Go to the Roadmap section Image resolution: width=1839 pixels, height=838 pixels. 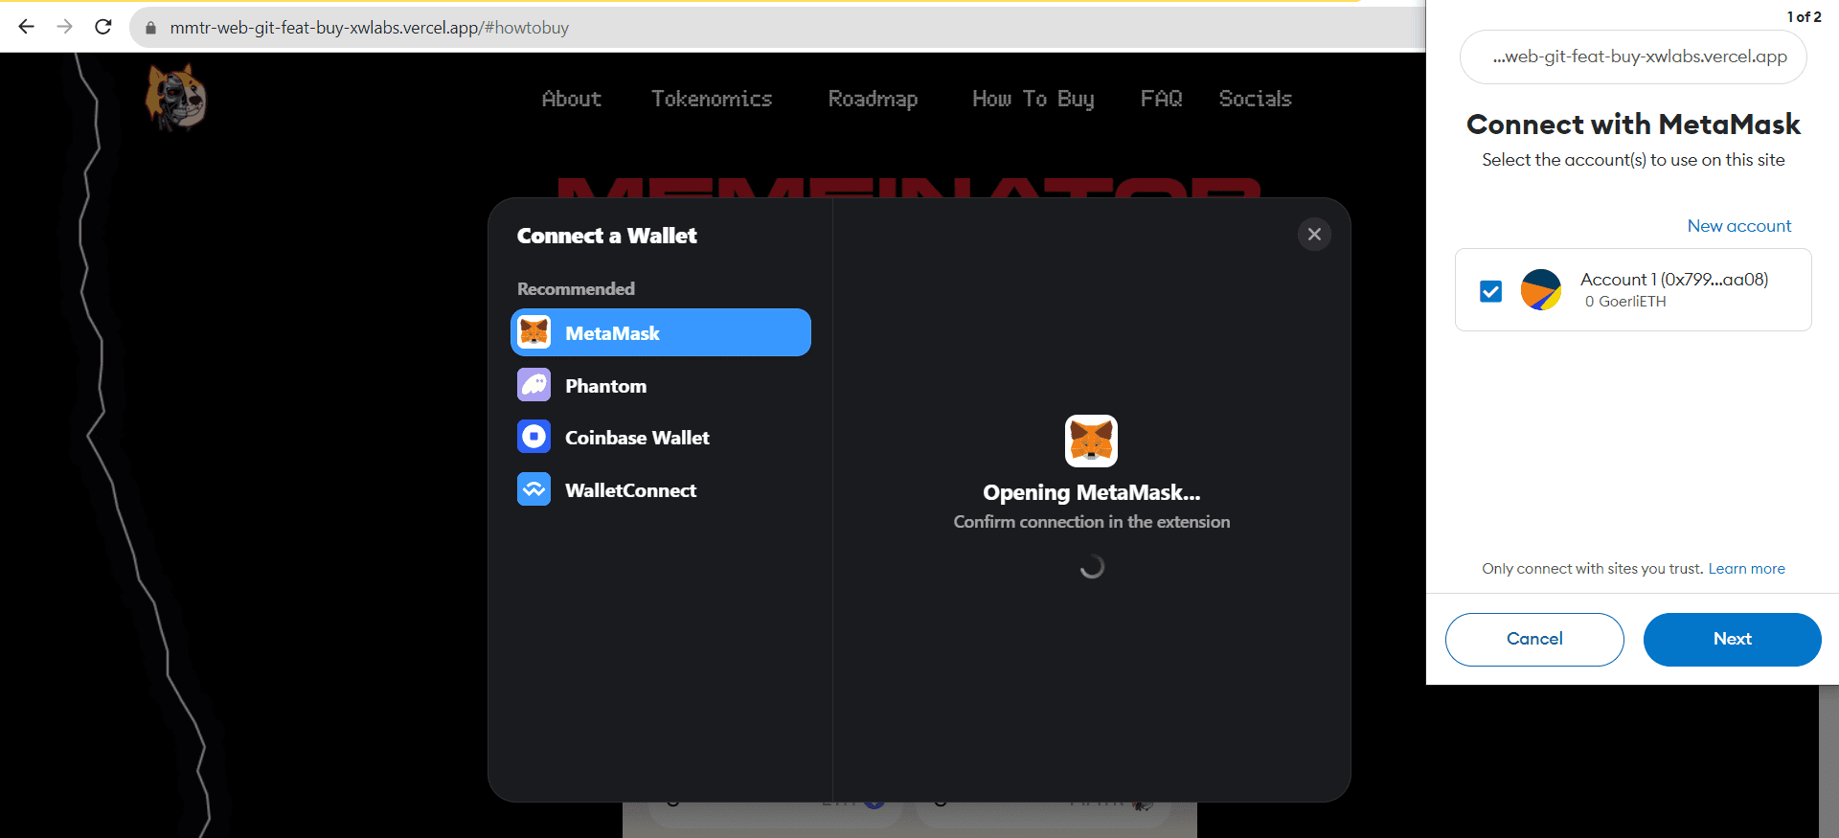point(873,99)
